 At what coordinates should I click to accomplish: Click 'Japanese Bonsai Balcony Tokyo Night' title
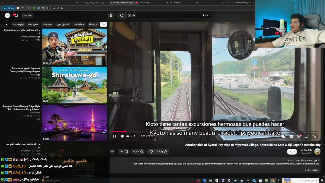pos(22,108)
